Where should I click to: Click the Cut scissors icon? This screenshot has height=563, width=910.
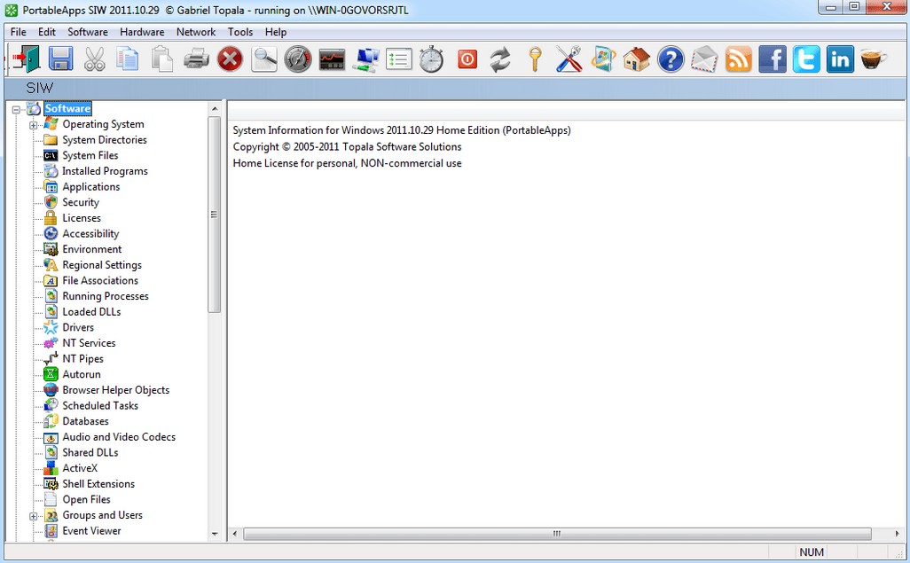94,59
